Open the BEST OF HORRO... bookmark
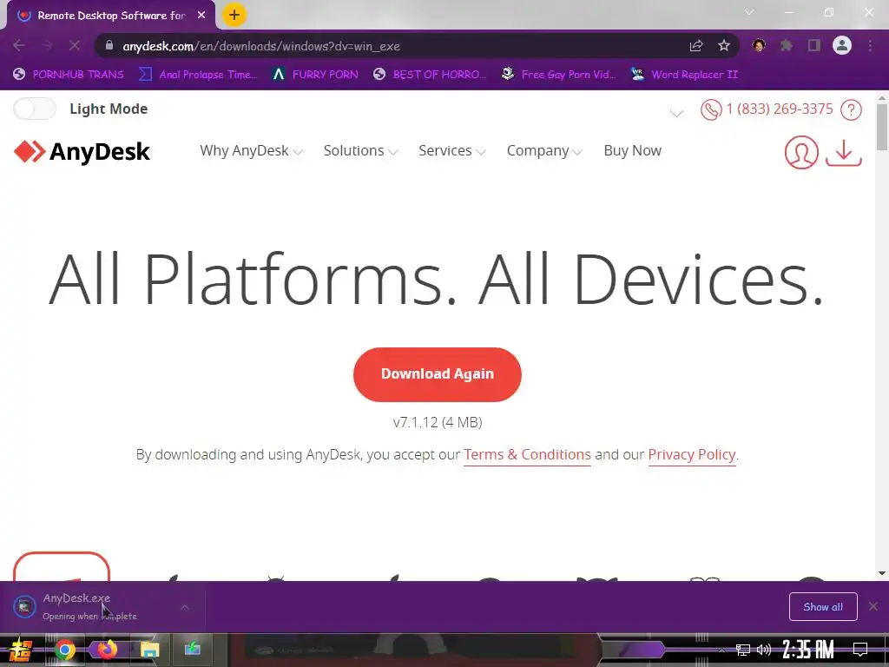 coord(430,75)
